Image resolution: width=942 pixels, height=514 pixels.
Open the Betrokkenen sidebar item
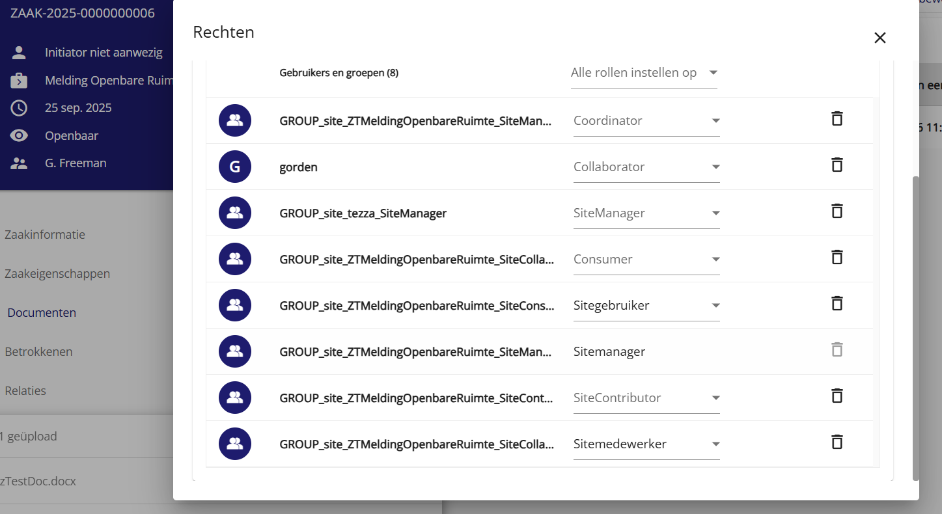tap(38, 352)
